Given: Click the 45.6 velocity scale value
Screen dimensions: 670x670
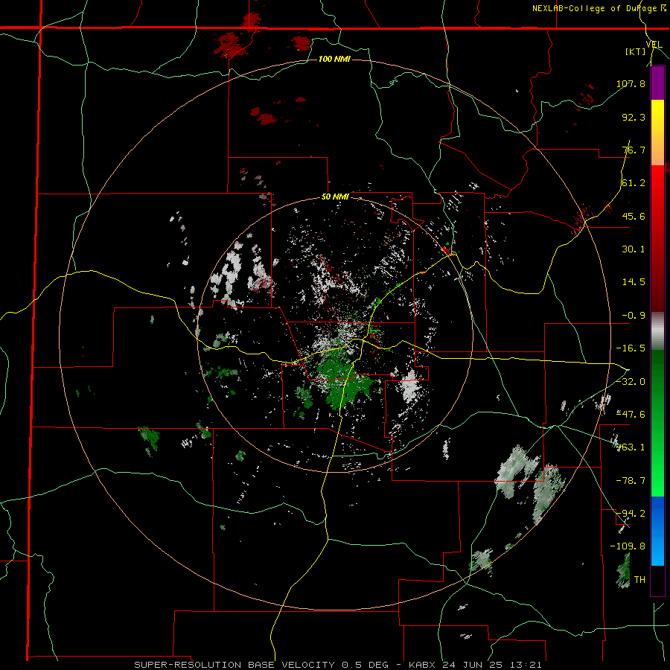Looking at the screenshot, I should point(634,216).
